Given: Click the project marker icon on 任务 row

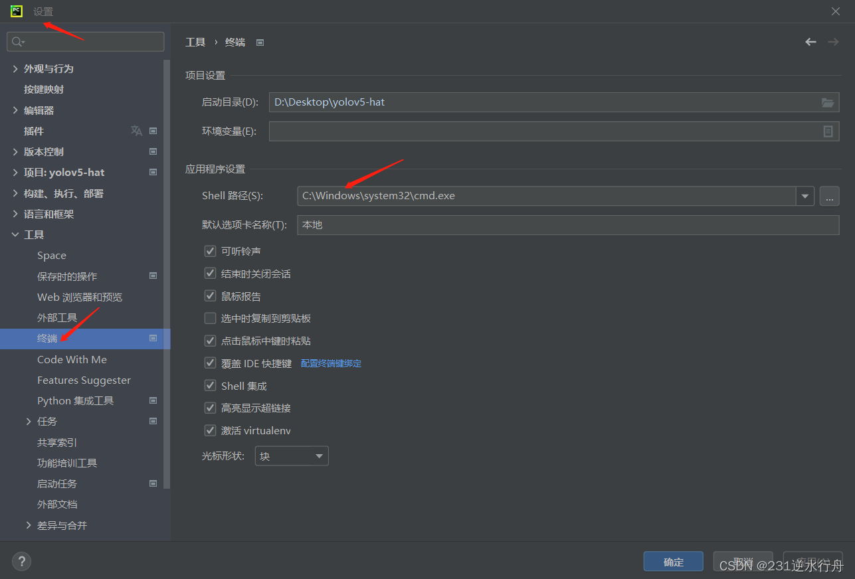Looking at the screenshot, I should [153, 421].
